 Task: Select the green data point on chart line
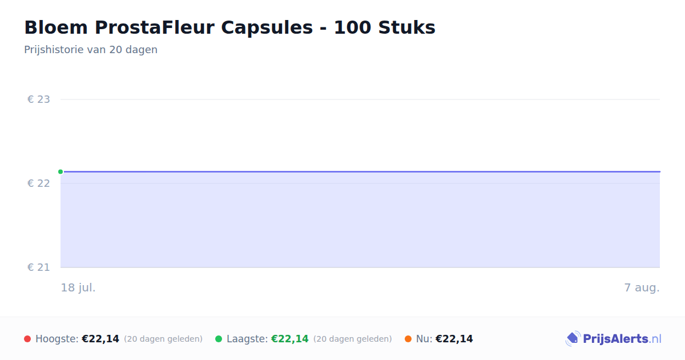pos(61,171)
